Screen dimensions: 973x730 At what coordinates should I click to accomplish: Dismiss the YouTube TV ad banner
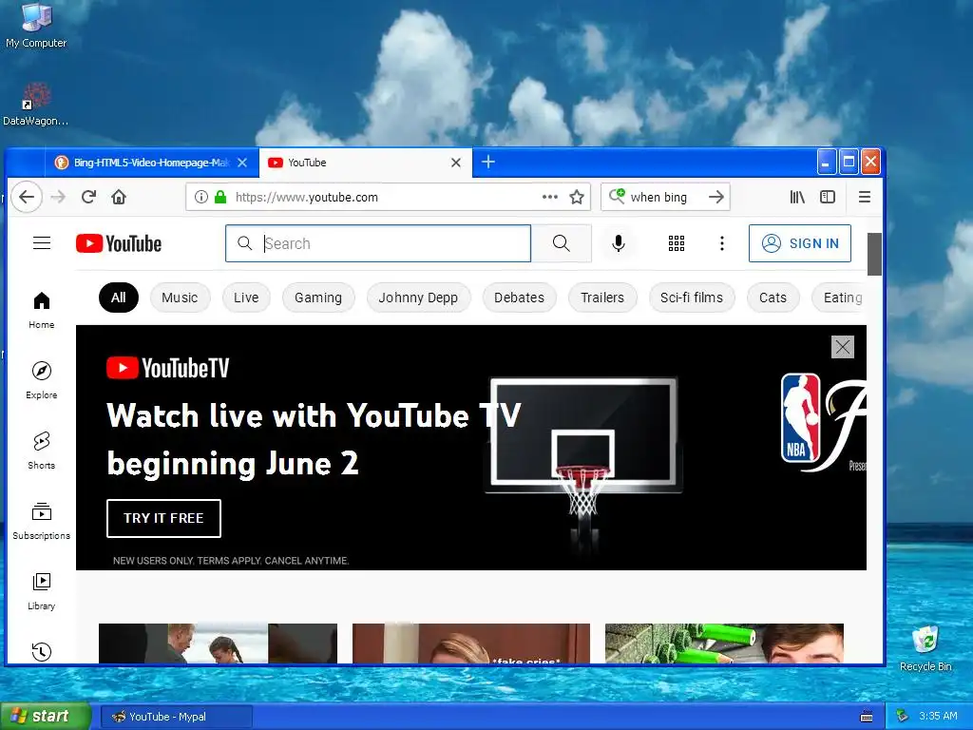pyautogui.click(x=843, y=347)
